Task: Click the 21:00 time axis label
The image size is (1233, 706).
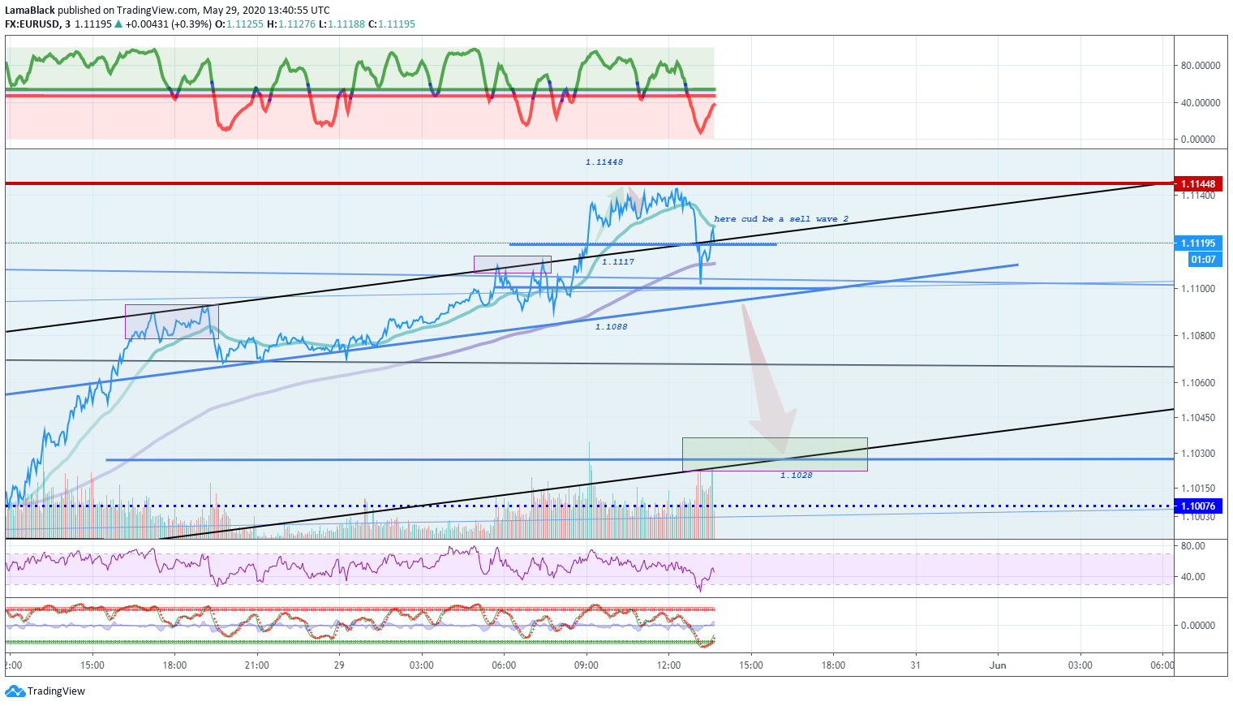Action: [256, 665]
